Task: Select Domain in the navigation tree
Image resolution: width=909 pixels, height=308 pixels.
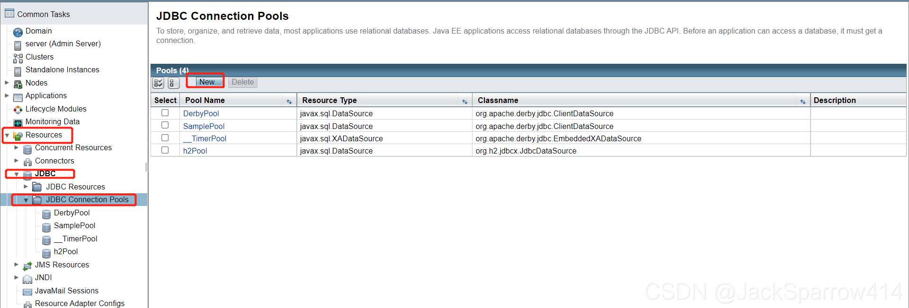Action: 39,31
